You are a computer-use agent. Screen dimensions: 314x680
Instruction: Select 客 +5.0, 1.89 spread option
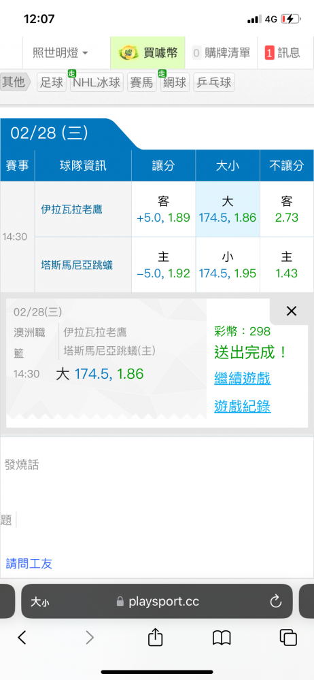163,209
